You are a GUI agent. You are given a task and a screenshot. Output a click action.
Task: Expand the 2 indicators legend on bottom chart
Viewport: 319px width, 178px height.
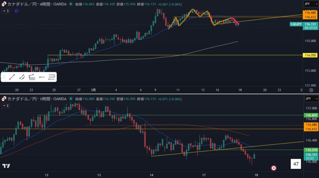6,105
